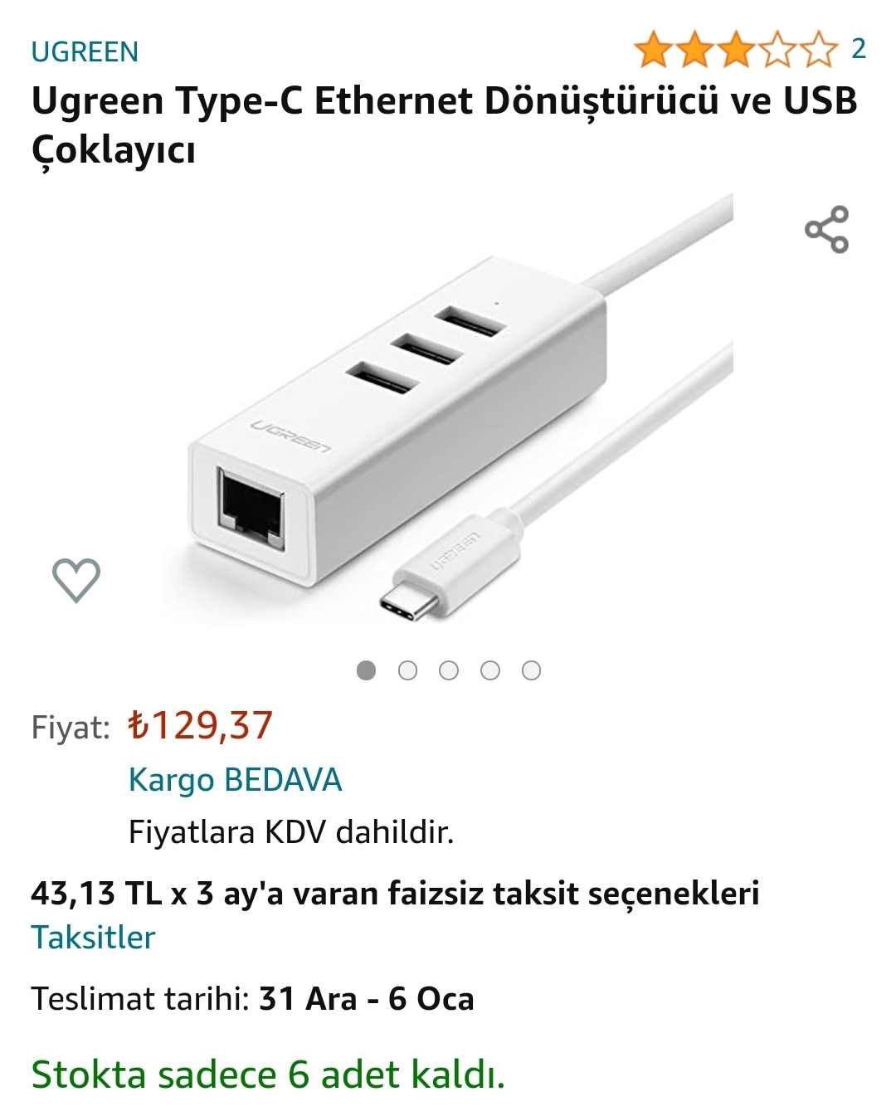The height and width of the screenshot is (1116, 896).
Task: Switch to second image carousel dot
Action: coord(407,670)
